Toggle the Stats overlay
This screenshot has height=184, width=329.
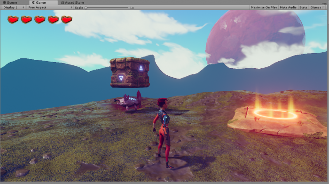click(x=303, y=8)
